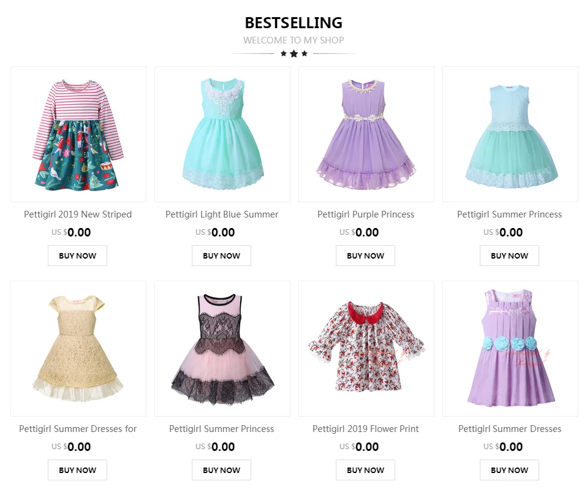Open Pettigirl 2019 New Striped title link
The width and height of the screenshot is (587, 500).
[x=78, y=214]
